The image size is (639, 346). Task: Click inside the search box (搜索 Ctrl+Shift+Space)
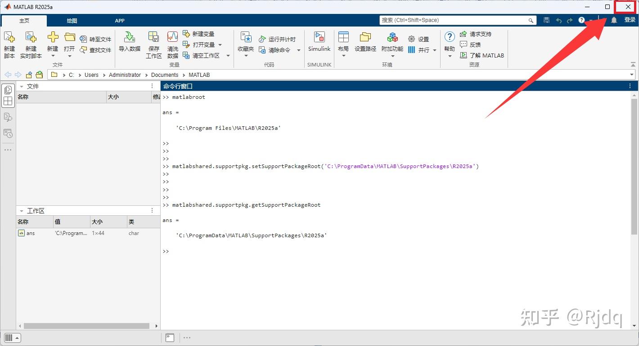(x=454, y=20)
